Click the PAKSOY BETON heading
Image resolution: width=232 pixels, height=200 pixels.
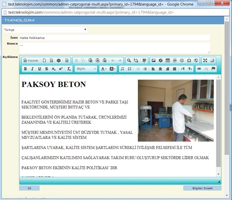[54, 84]
